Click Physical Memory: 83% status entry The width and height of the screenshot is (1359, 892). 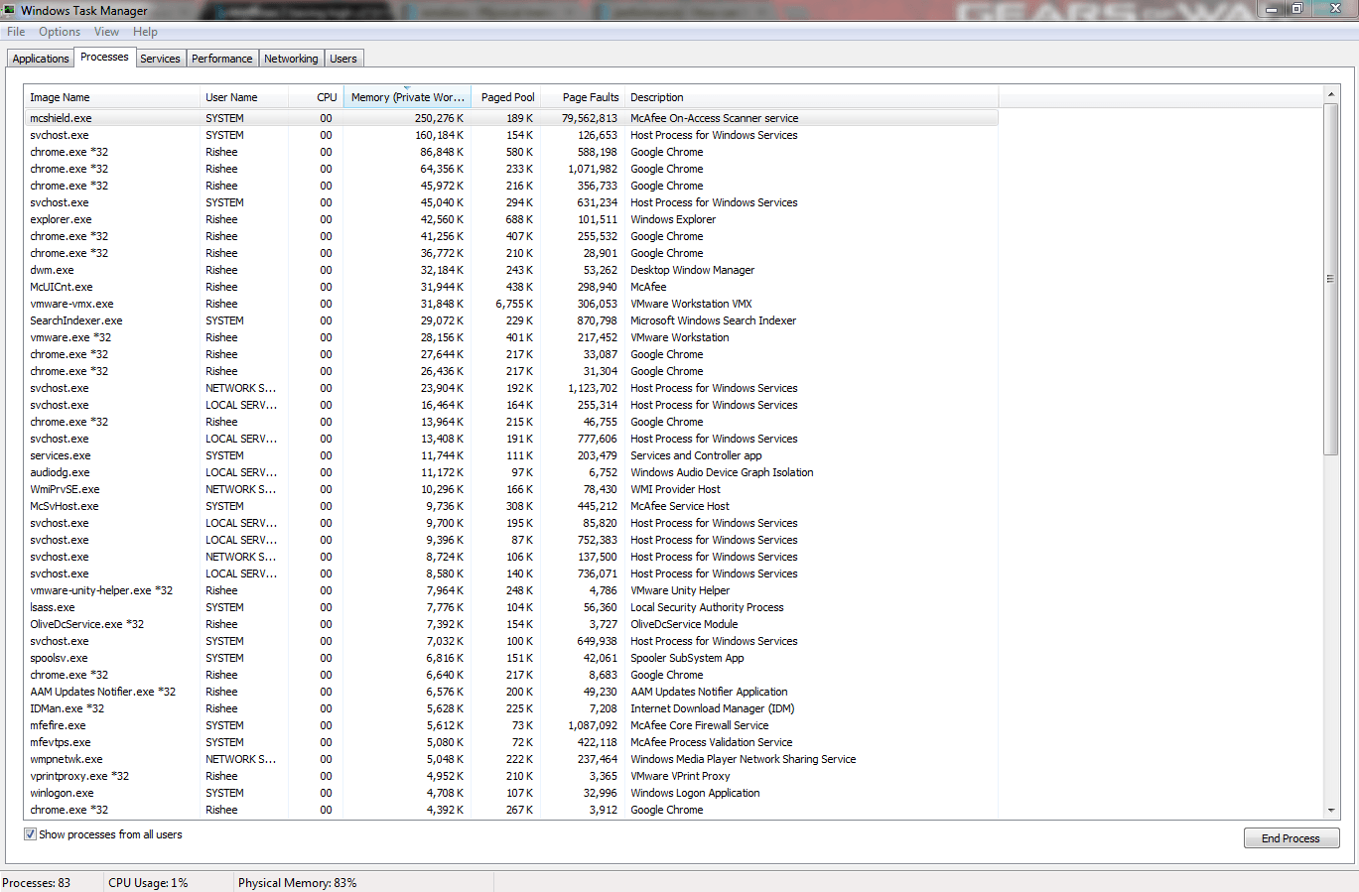(298, 882)
